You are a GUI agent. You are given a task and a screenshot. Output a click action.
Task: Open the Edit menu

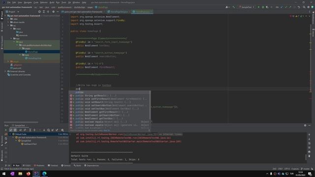(x=14, y=2)
